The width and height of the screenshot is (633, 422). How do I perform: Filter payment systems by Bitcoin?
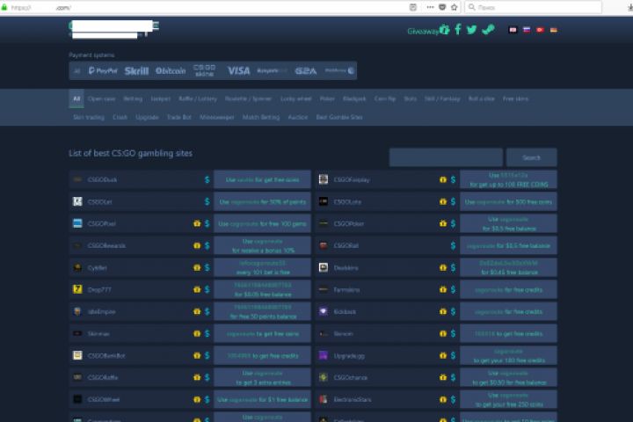click(x=171, y=70)
